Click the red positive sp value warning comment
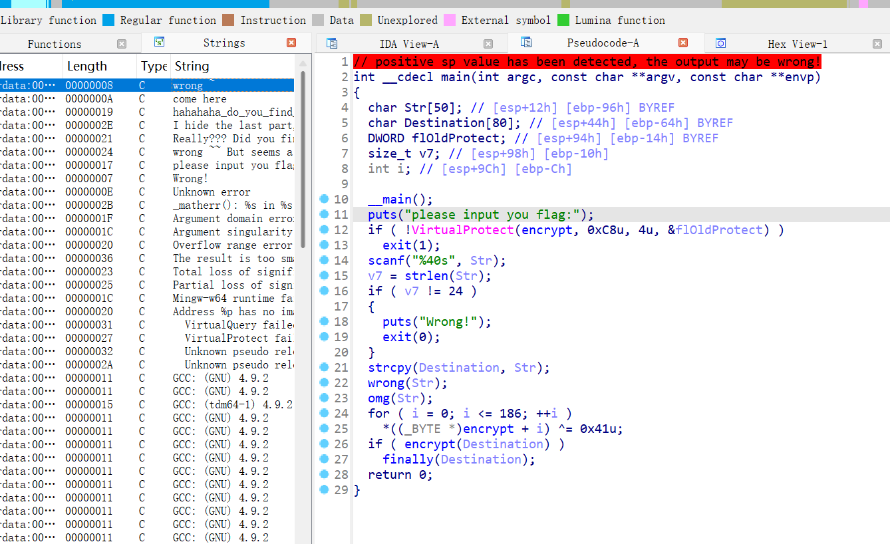The height and width of the screenshot is (544, 890). (587, 62)
